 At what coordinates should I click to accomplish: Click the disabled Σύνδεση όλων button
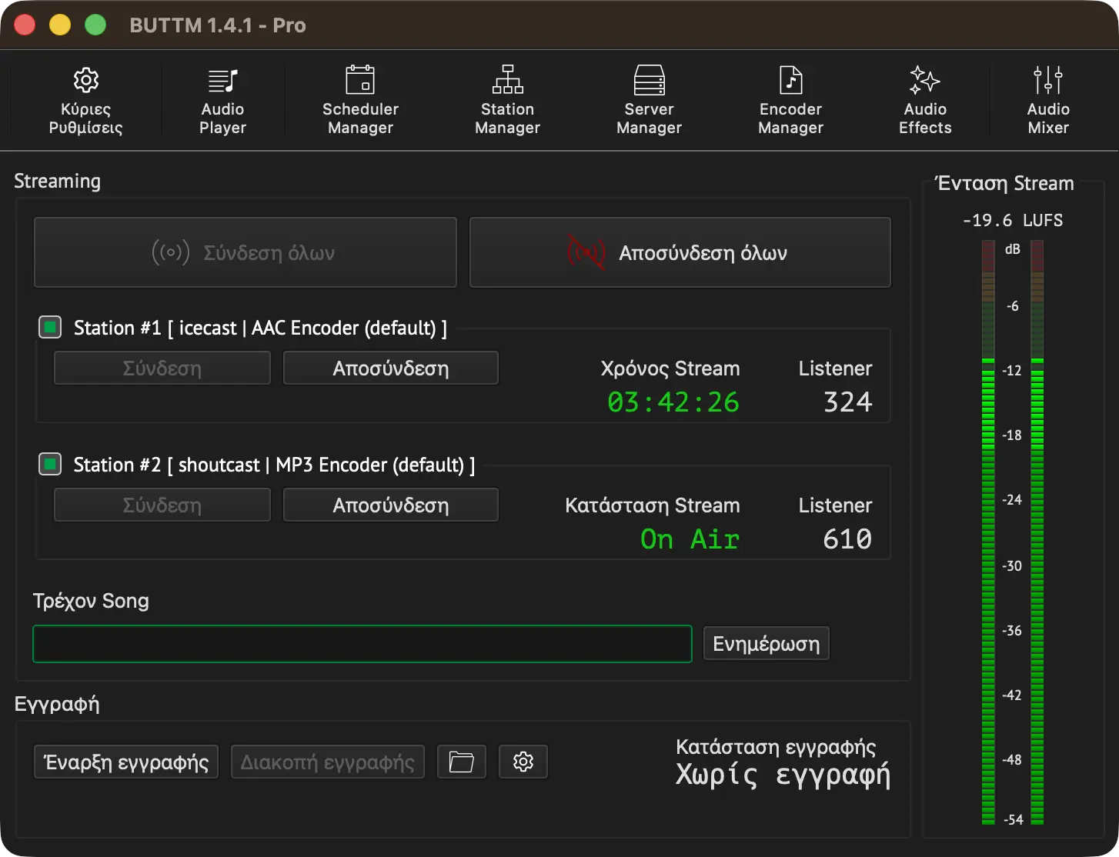point(246,252)
